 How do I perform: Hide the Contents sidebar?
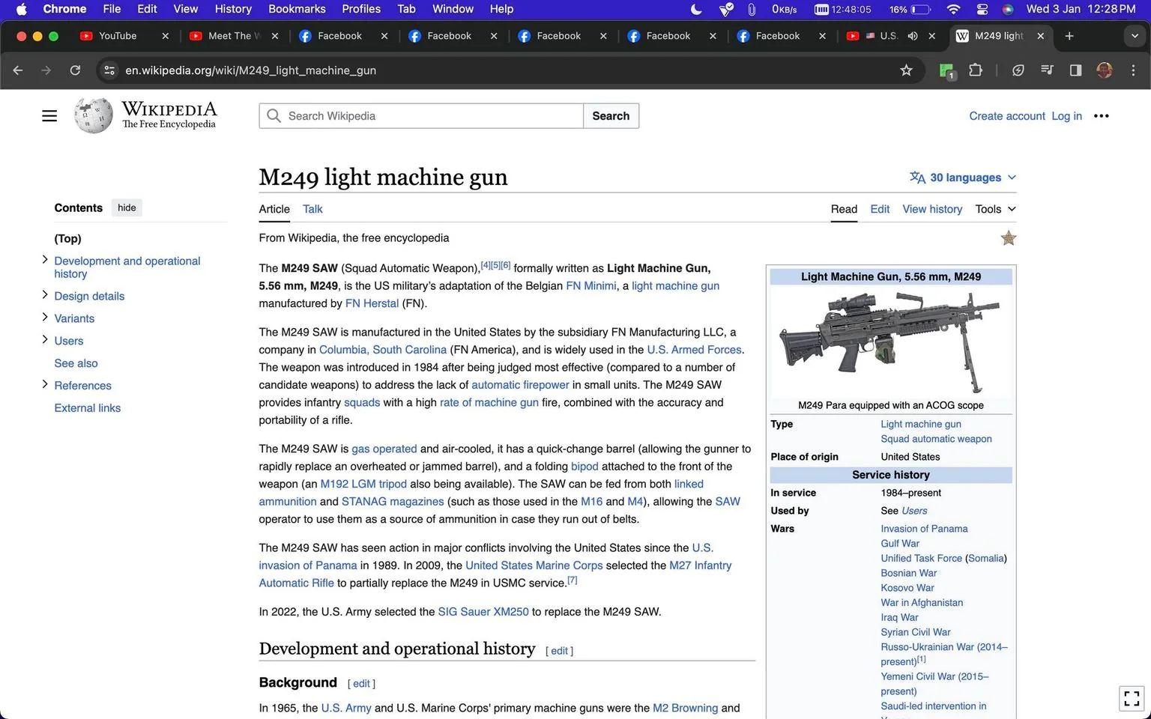[x=127, y=207]
